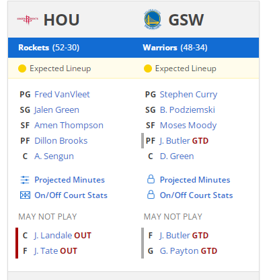
Task: Click the lock icon beside Warriors Projected Minutes
Action: coord(151,179)
